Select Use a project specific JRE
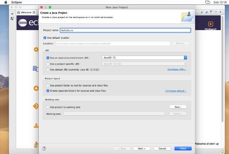Viewport: 229px width, 154px height. tap(48, 64)
